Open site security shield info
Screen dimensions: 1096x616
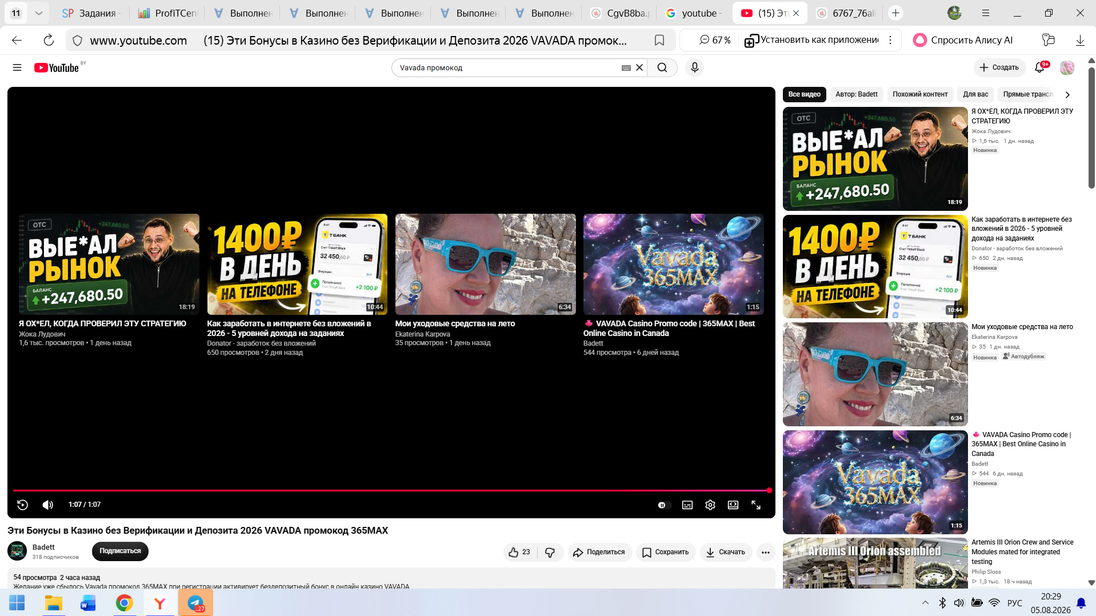point(78,40)
